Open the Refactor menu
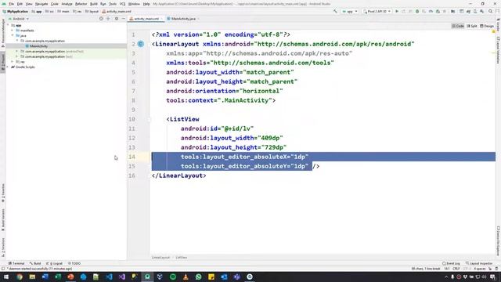 click(x=81, y=4)
